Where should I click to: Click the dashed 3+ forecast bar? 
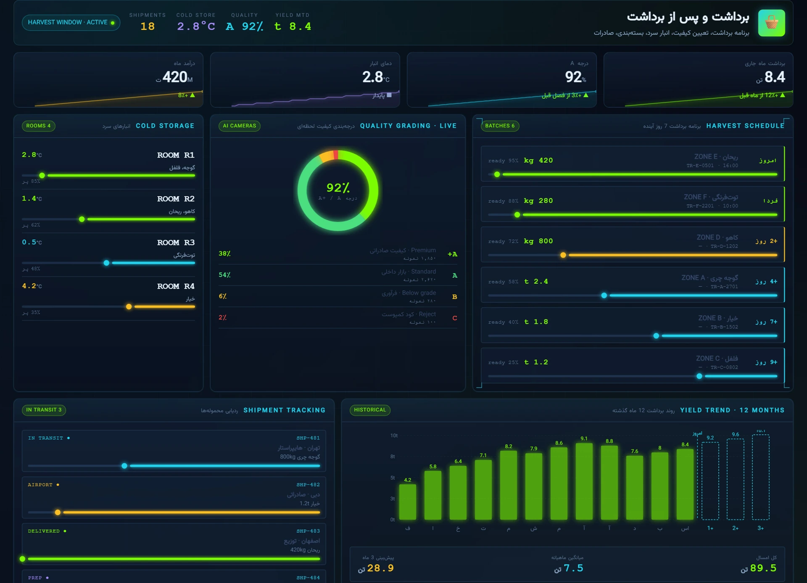point(760,477)
